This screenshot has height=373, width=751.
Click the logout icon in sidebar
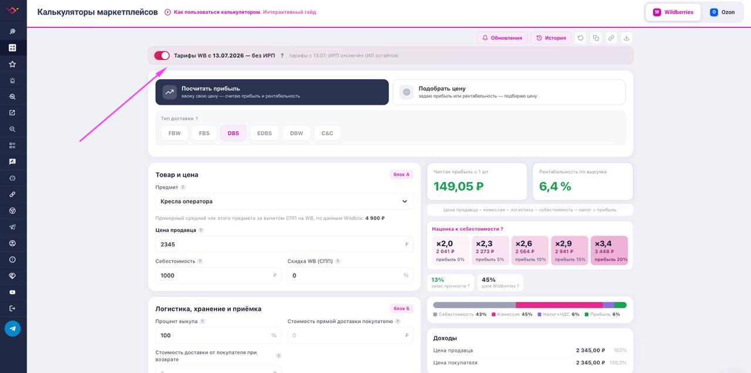tap(12, 308)
